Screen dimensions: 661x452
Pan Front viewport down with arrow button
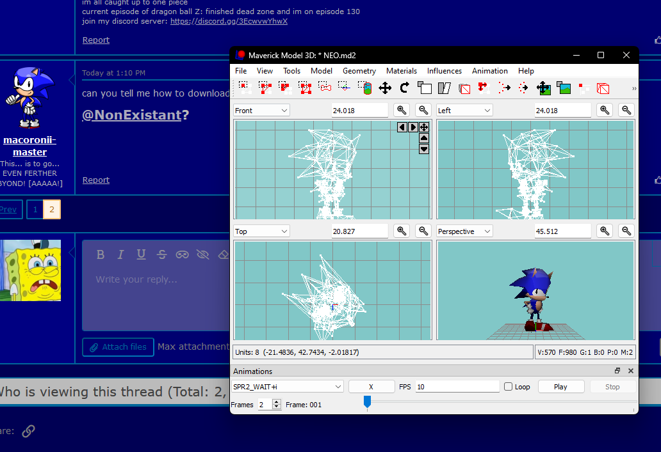pos(424,149)
